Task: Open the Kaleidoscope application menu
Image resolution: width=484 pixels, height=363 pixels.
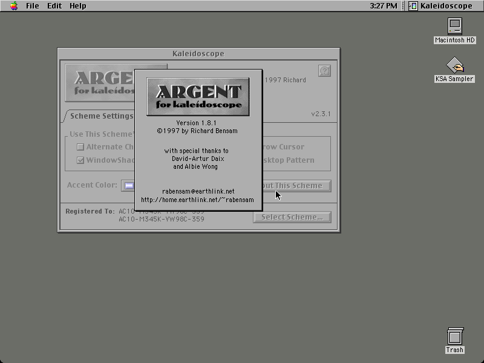Action: (x=441, y=6)
